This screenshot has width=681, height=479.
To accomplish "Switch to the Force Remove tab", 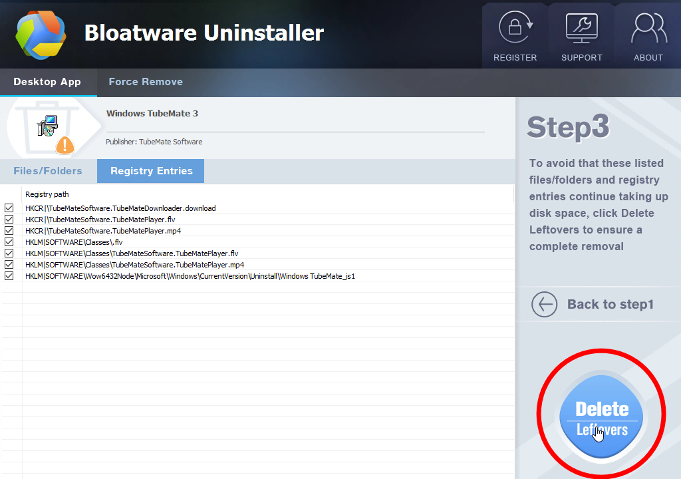I will pyautogui.click(x=146, y=82).
